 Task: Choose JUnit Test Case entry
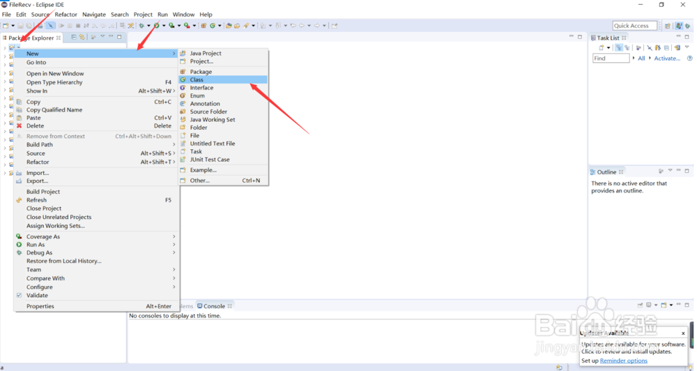click(223, 159)
